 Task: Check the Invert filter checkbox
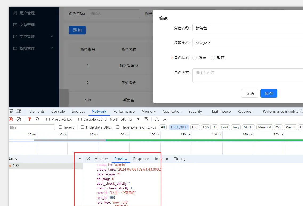pyautogui.click(x=60, y=127)
